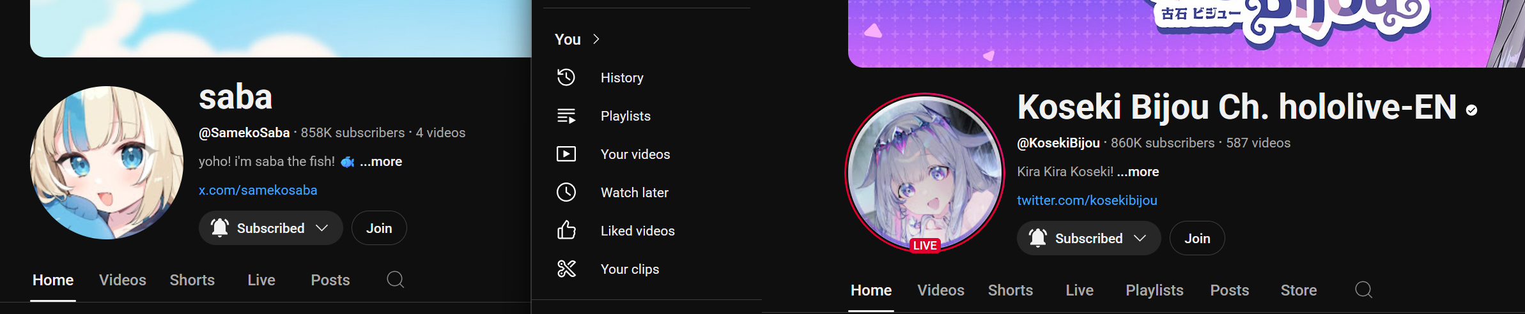Search within saba channel magnifier icon

(396, 280)
